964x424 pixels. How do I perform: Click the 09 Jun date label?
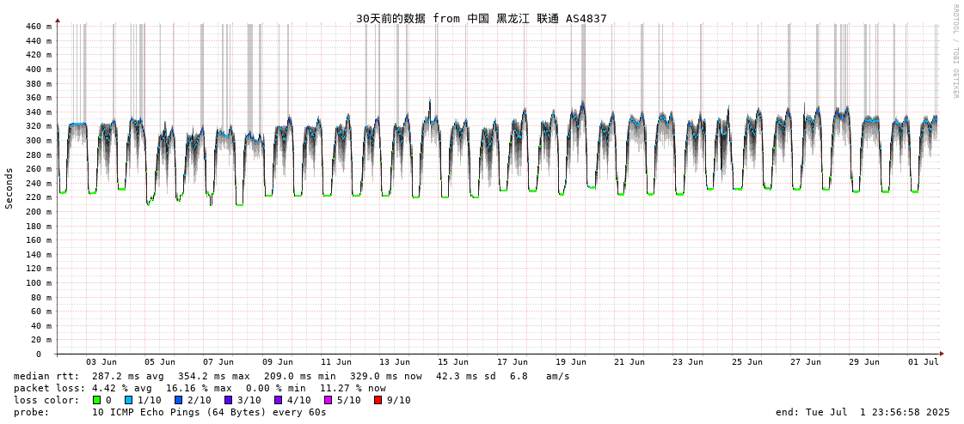point(277,362)
